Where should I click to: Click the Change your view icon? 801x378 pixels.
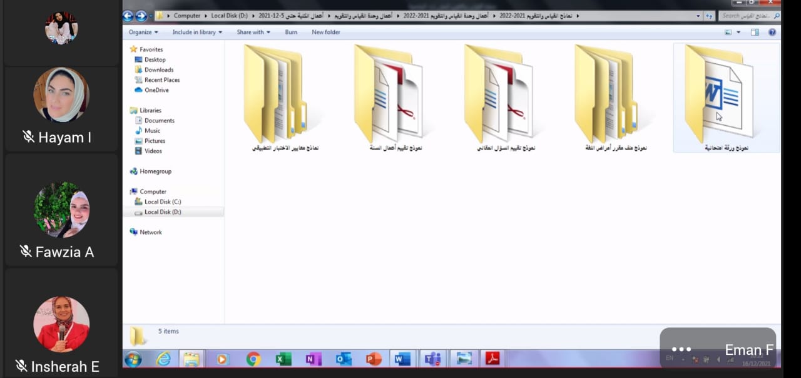coord(728,32)
